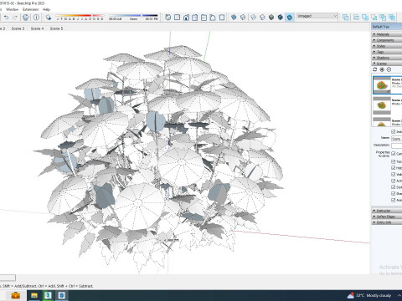Switch to Left view icon

[213, 18]
